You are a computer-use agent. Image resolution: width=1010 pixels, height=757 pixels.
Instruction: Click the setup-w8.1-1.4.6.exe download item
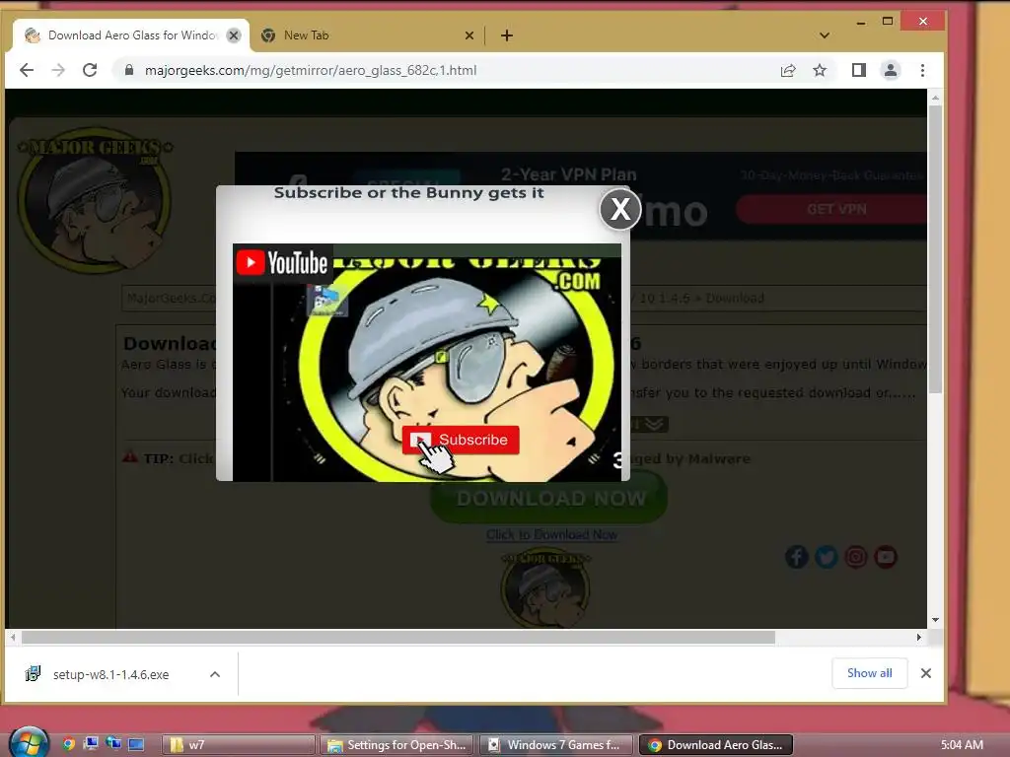(109, 674)
